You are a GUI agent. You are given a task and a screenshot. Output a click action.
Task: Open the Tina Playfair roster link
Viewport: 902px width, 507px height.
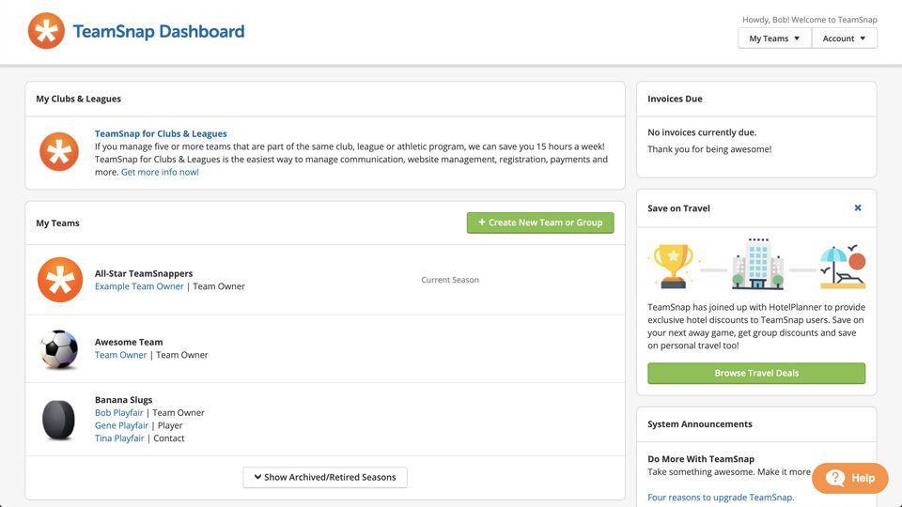tap(119, 438)
